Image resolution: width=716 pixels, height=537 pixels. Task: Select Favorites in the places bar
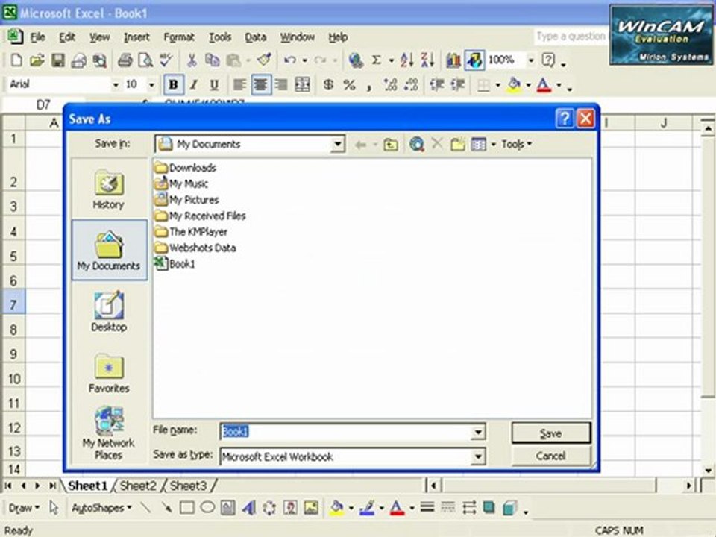[109, 373]
